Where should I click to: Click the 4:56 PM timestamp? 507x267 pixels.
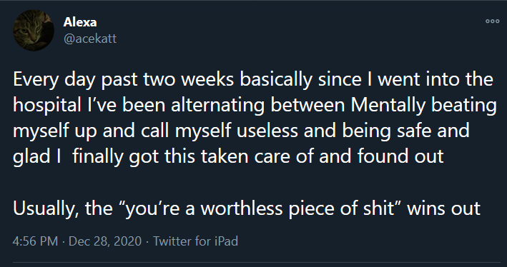(x=35, y=241)
